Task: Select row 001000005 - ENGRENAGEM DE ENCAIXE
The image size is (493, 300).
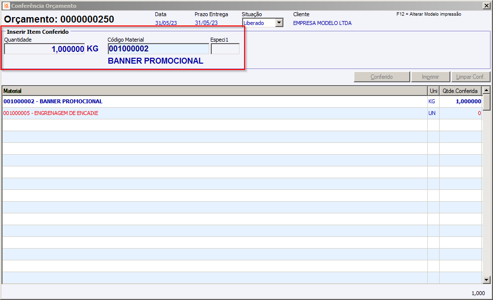Action: point(242,113)
